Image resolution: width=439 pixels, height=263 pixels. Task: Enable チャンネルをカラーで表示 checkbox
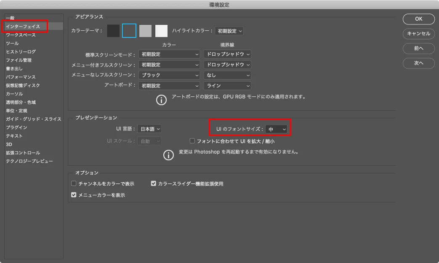pos(74,183)
